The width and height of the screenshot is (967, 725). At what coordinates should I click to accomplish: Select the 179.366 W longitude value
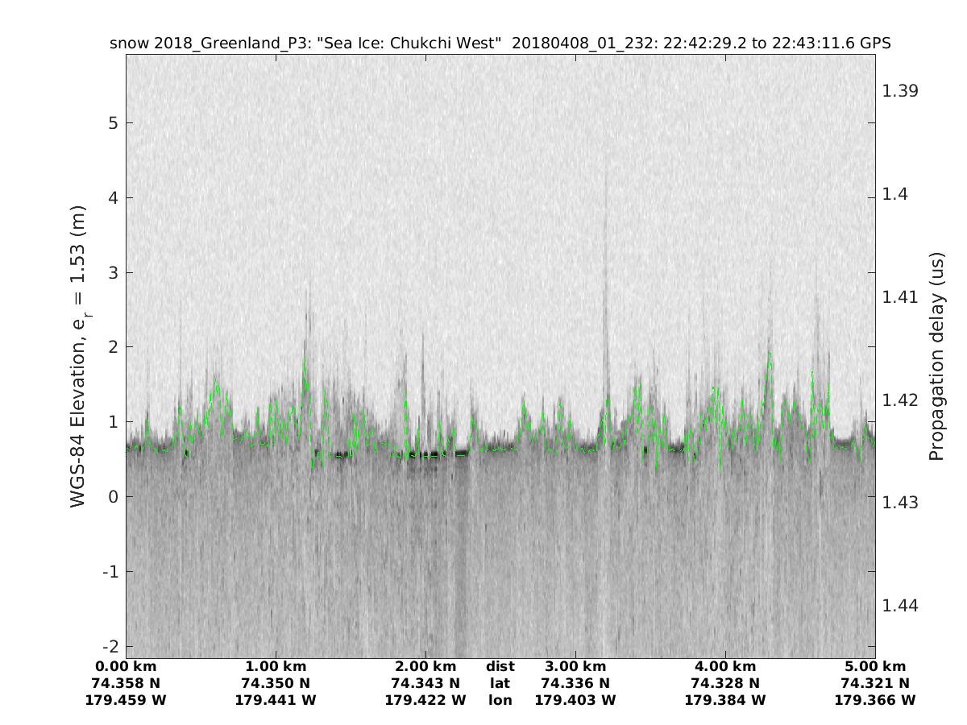875,700
